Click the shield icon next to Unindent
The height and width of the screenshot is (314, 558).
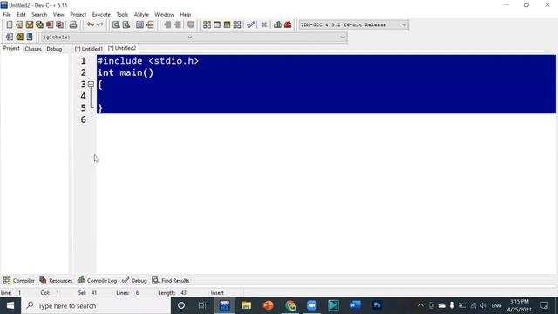point(191,24)
